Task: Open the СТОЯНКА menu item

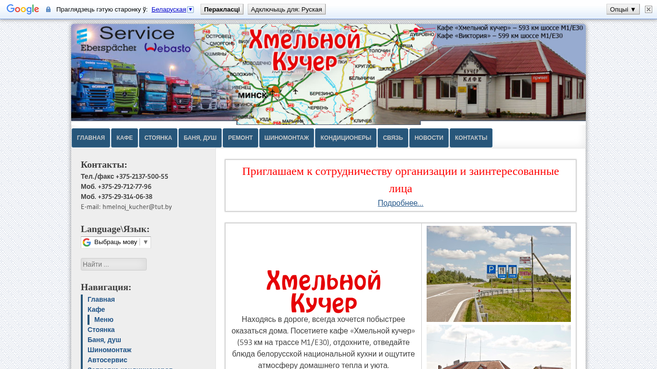Action: (158, 138)
